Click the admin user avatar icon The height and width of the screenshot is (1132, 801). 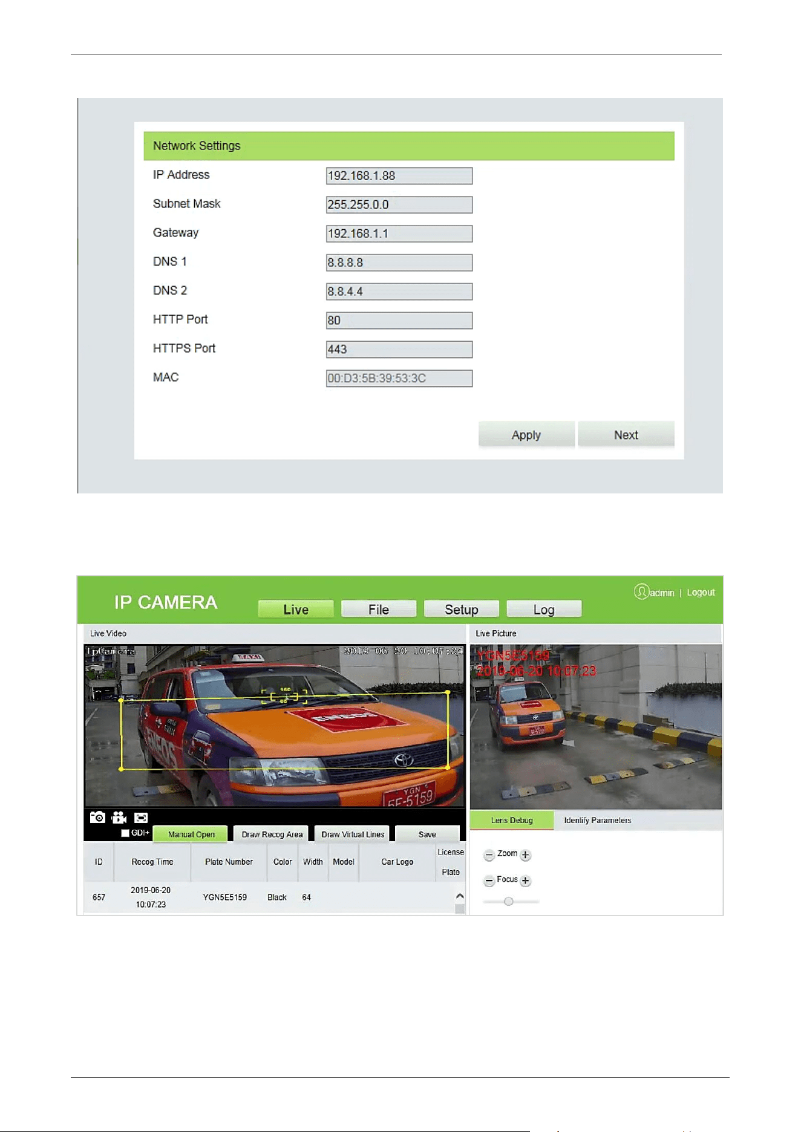pos(641,591)
